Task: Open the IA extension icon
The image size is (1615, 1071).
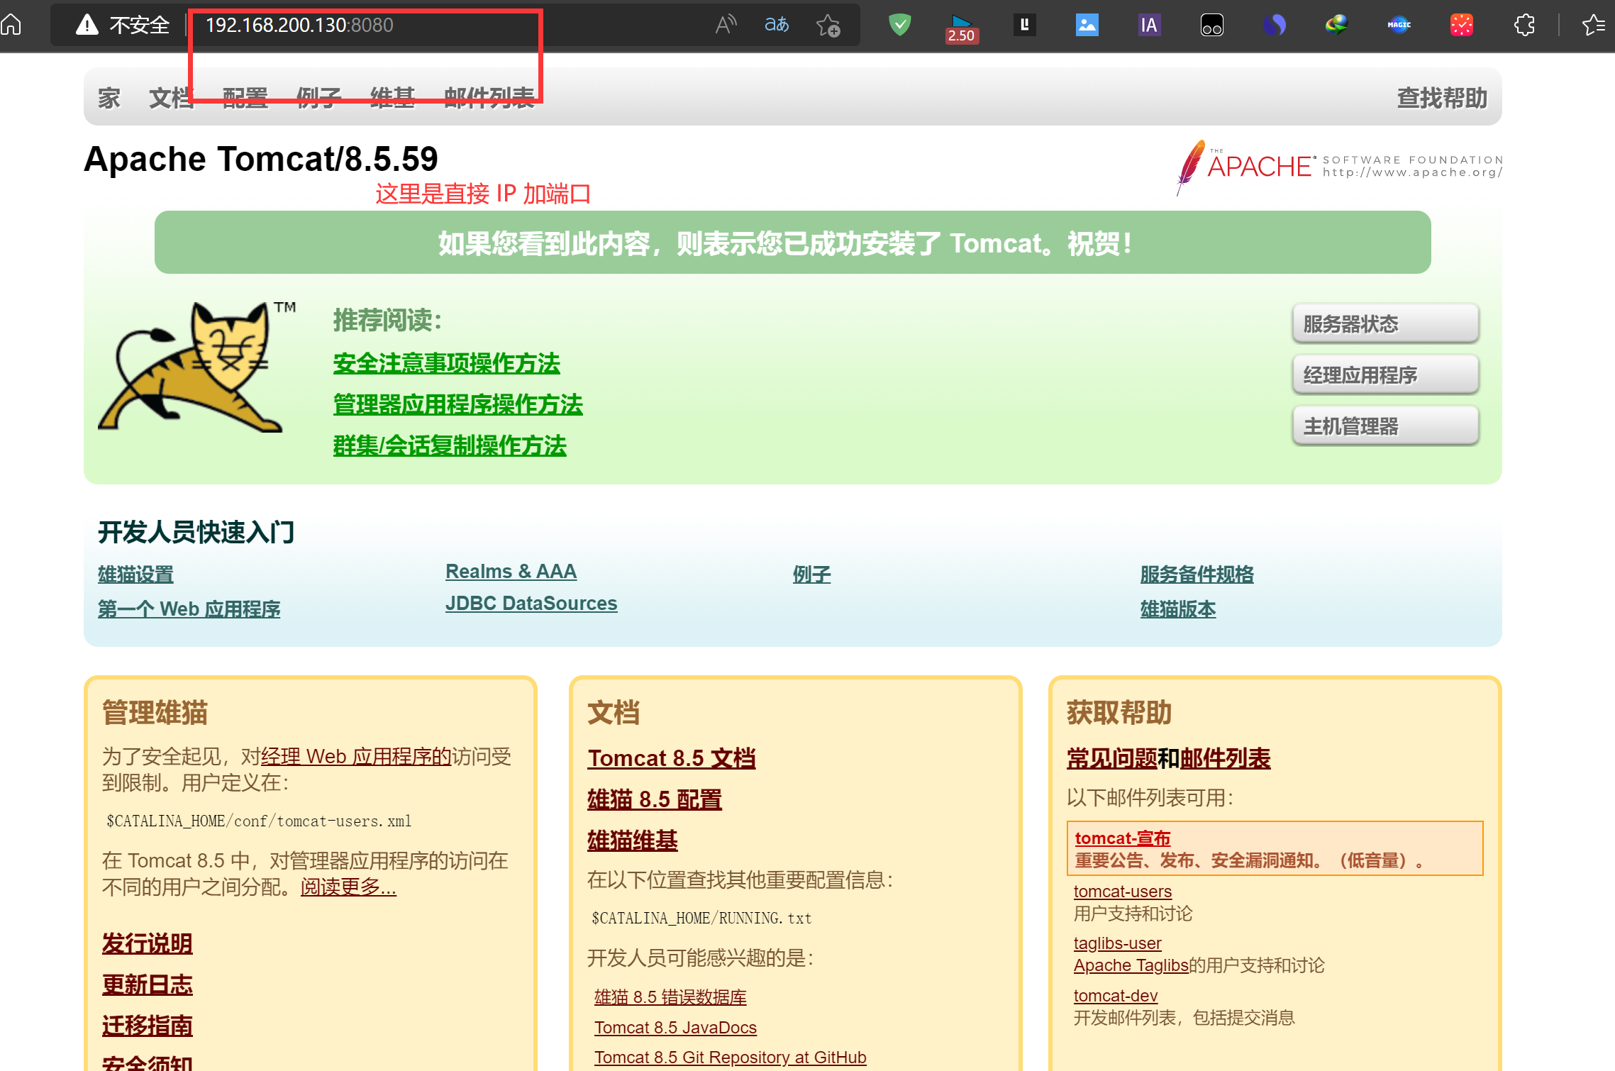Action: pyautogui.click(x=1149, y=25)
